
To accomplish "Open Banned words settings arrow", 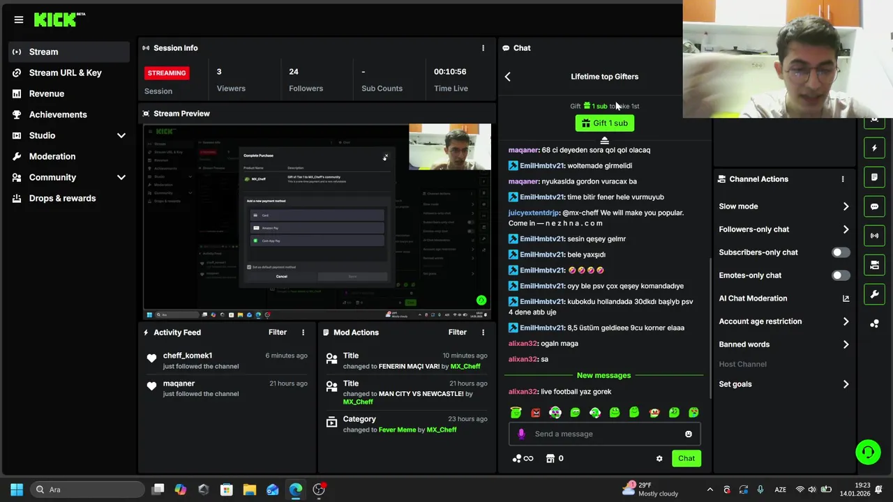I will point(846,344).
